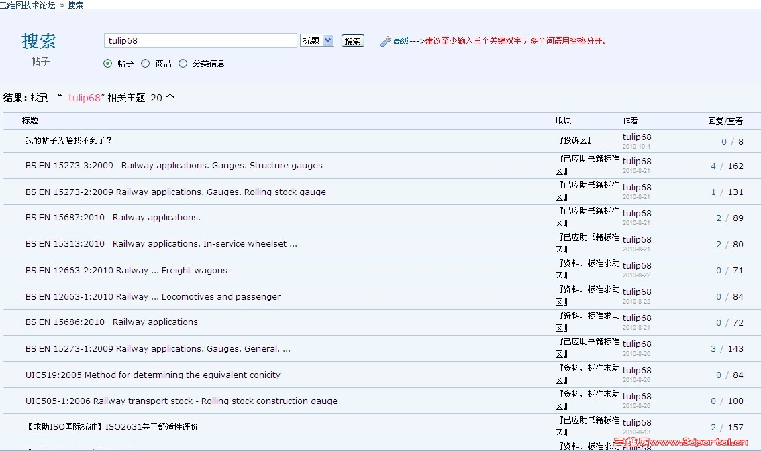Open BS EN 15273-3:2009 Structure gauges thread
761x451 pixels.
174,166
